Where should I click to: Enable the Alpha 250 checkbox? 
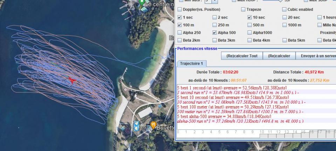point(180,33)
